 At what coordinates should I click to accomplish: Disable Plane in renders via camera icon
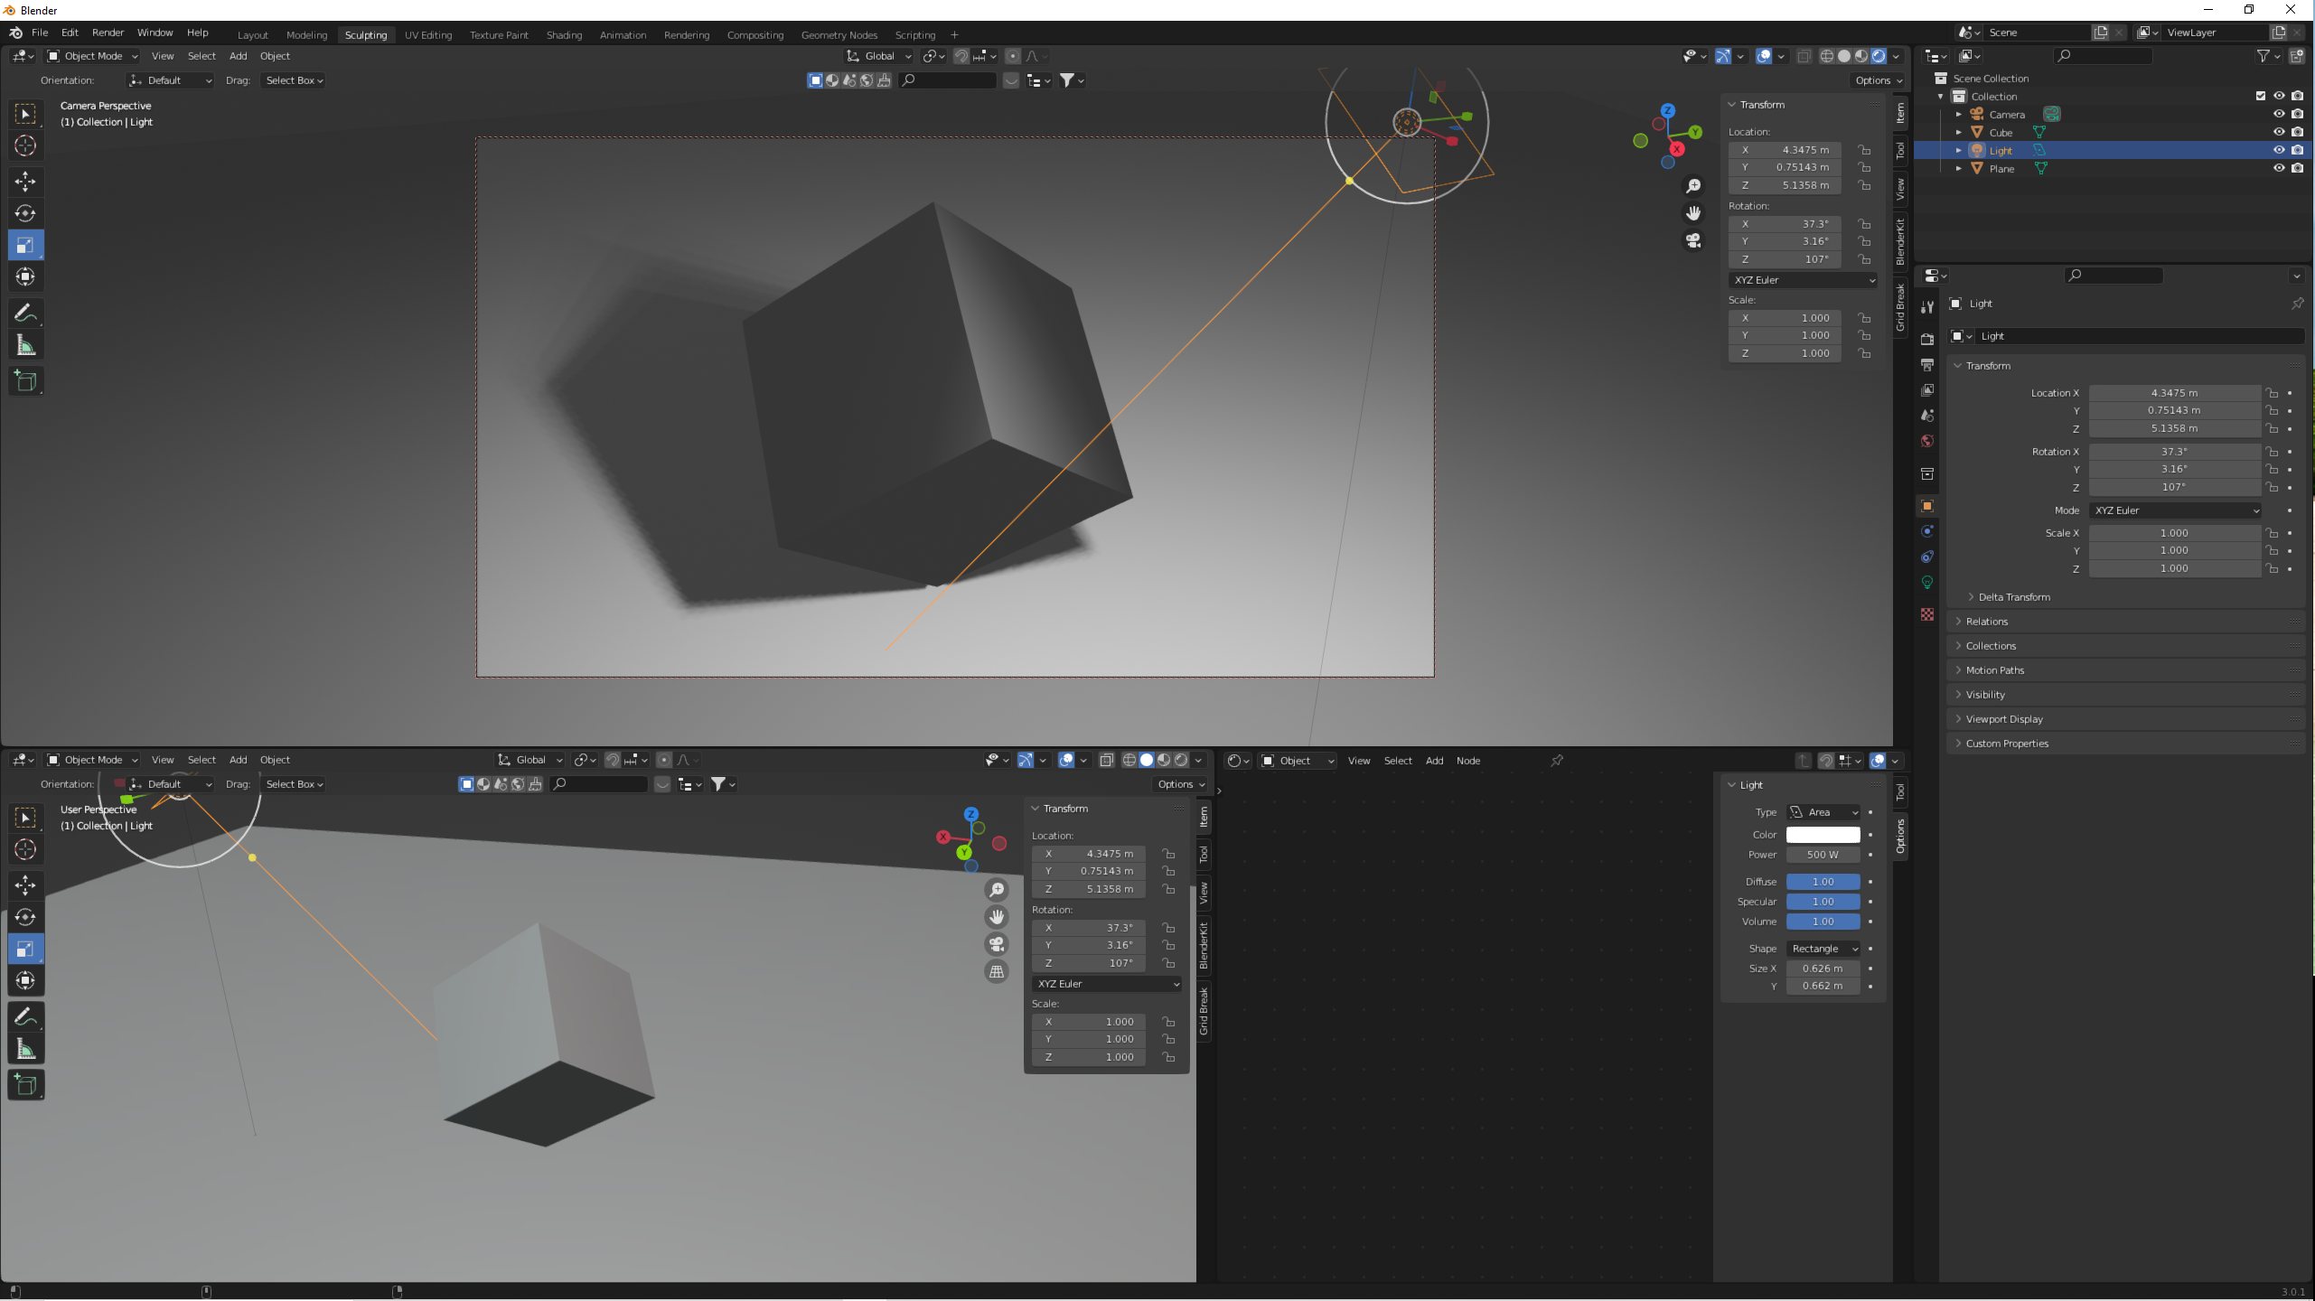coord(2297,168)
